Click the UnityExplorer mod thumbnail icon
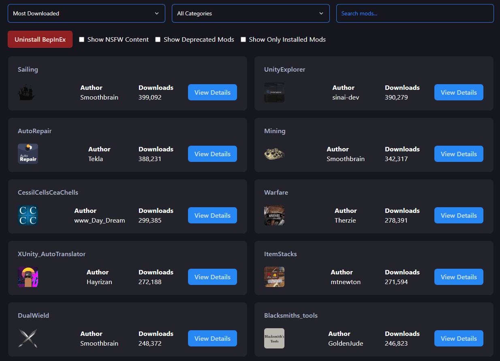 [274, 92]
